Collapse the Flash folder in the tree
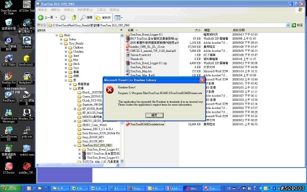 click(57, 35)
